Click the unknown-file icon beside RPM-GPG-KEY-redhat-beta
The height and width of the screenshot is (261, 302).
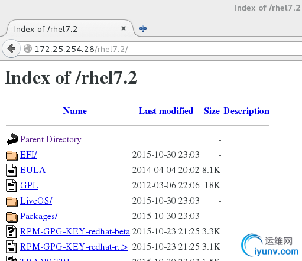(11, 231)
